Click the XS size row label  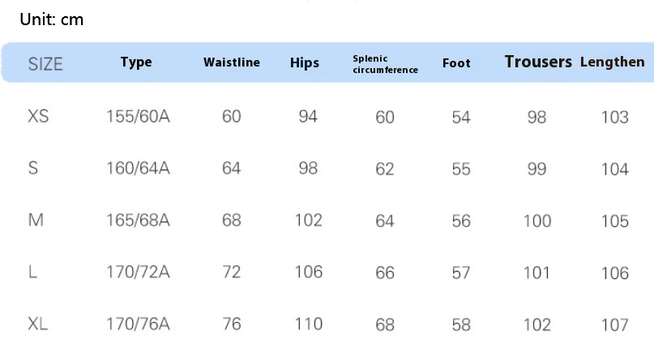click(38, 116)
